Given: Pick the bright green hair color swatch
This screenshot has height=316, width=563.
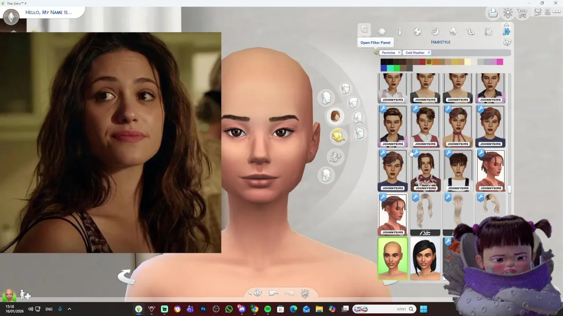Looking at the screenshot, I should pyautogui.click(x=396, y=68).
